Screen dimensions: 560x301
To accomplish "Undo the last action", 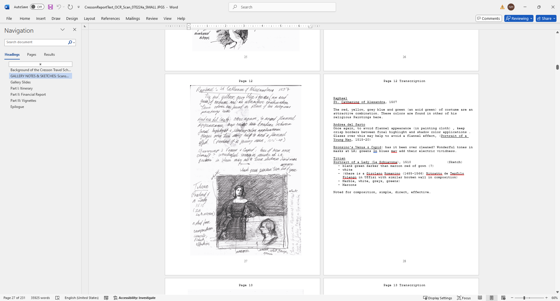I will [x=58, y=7].
